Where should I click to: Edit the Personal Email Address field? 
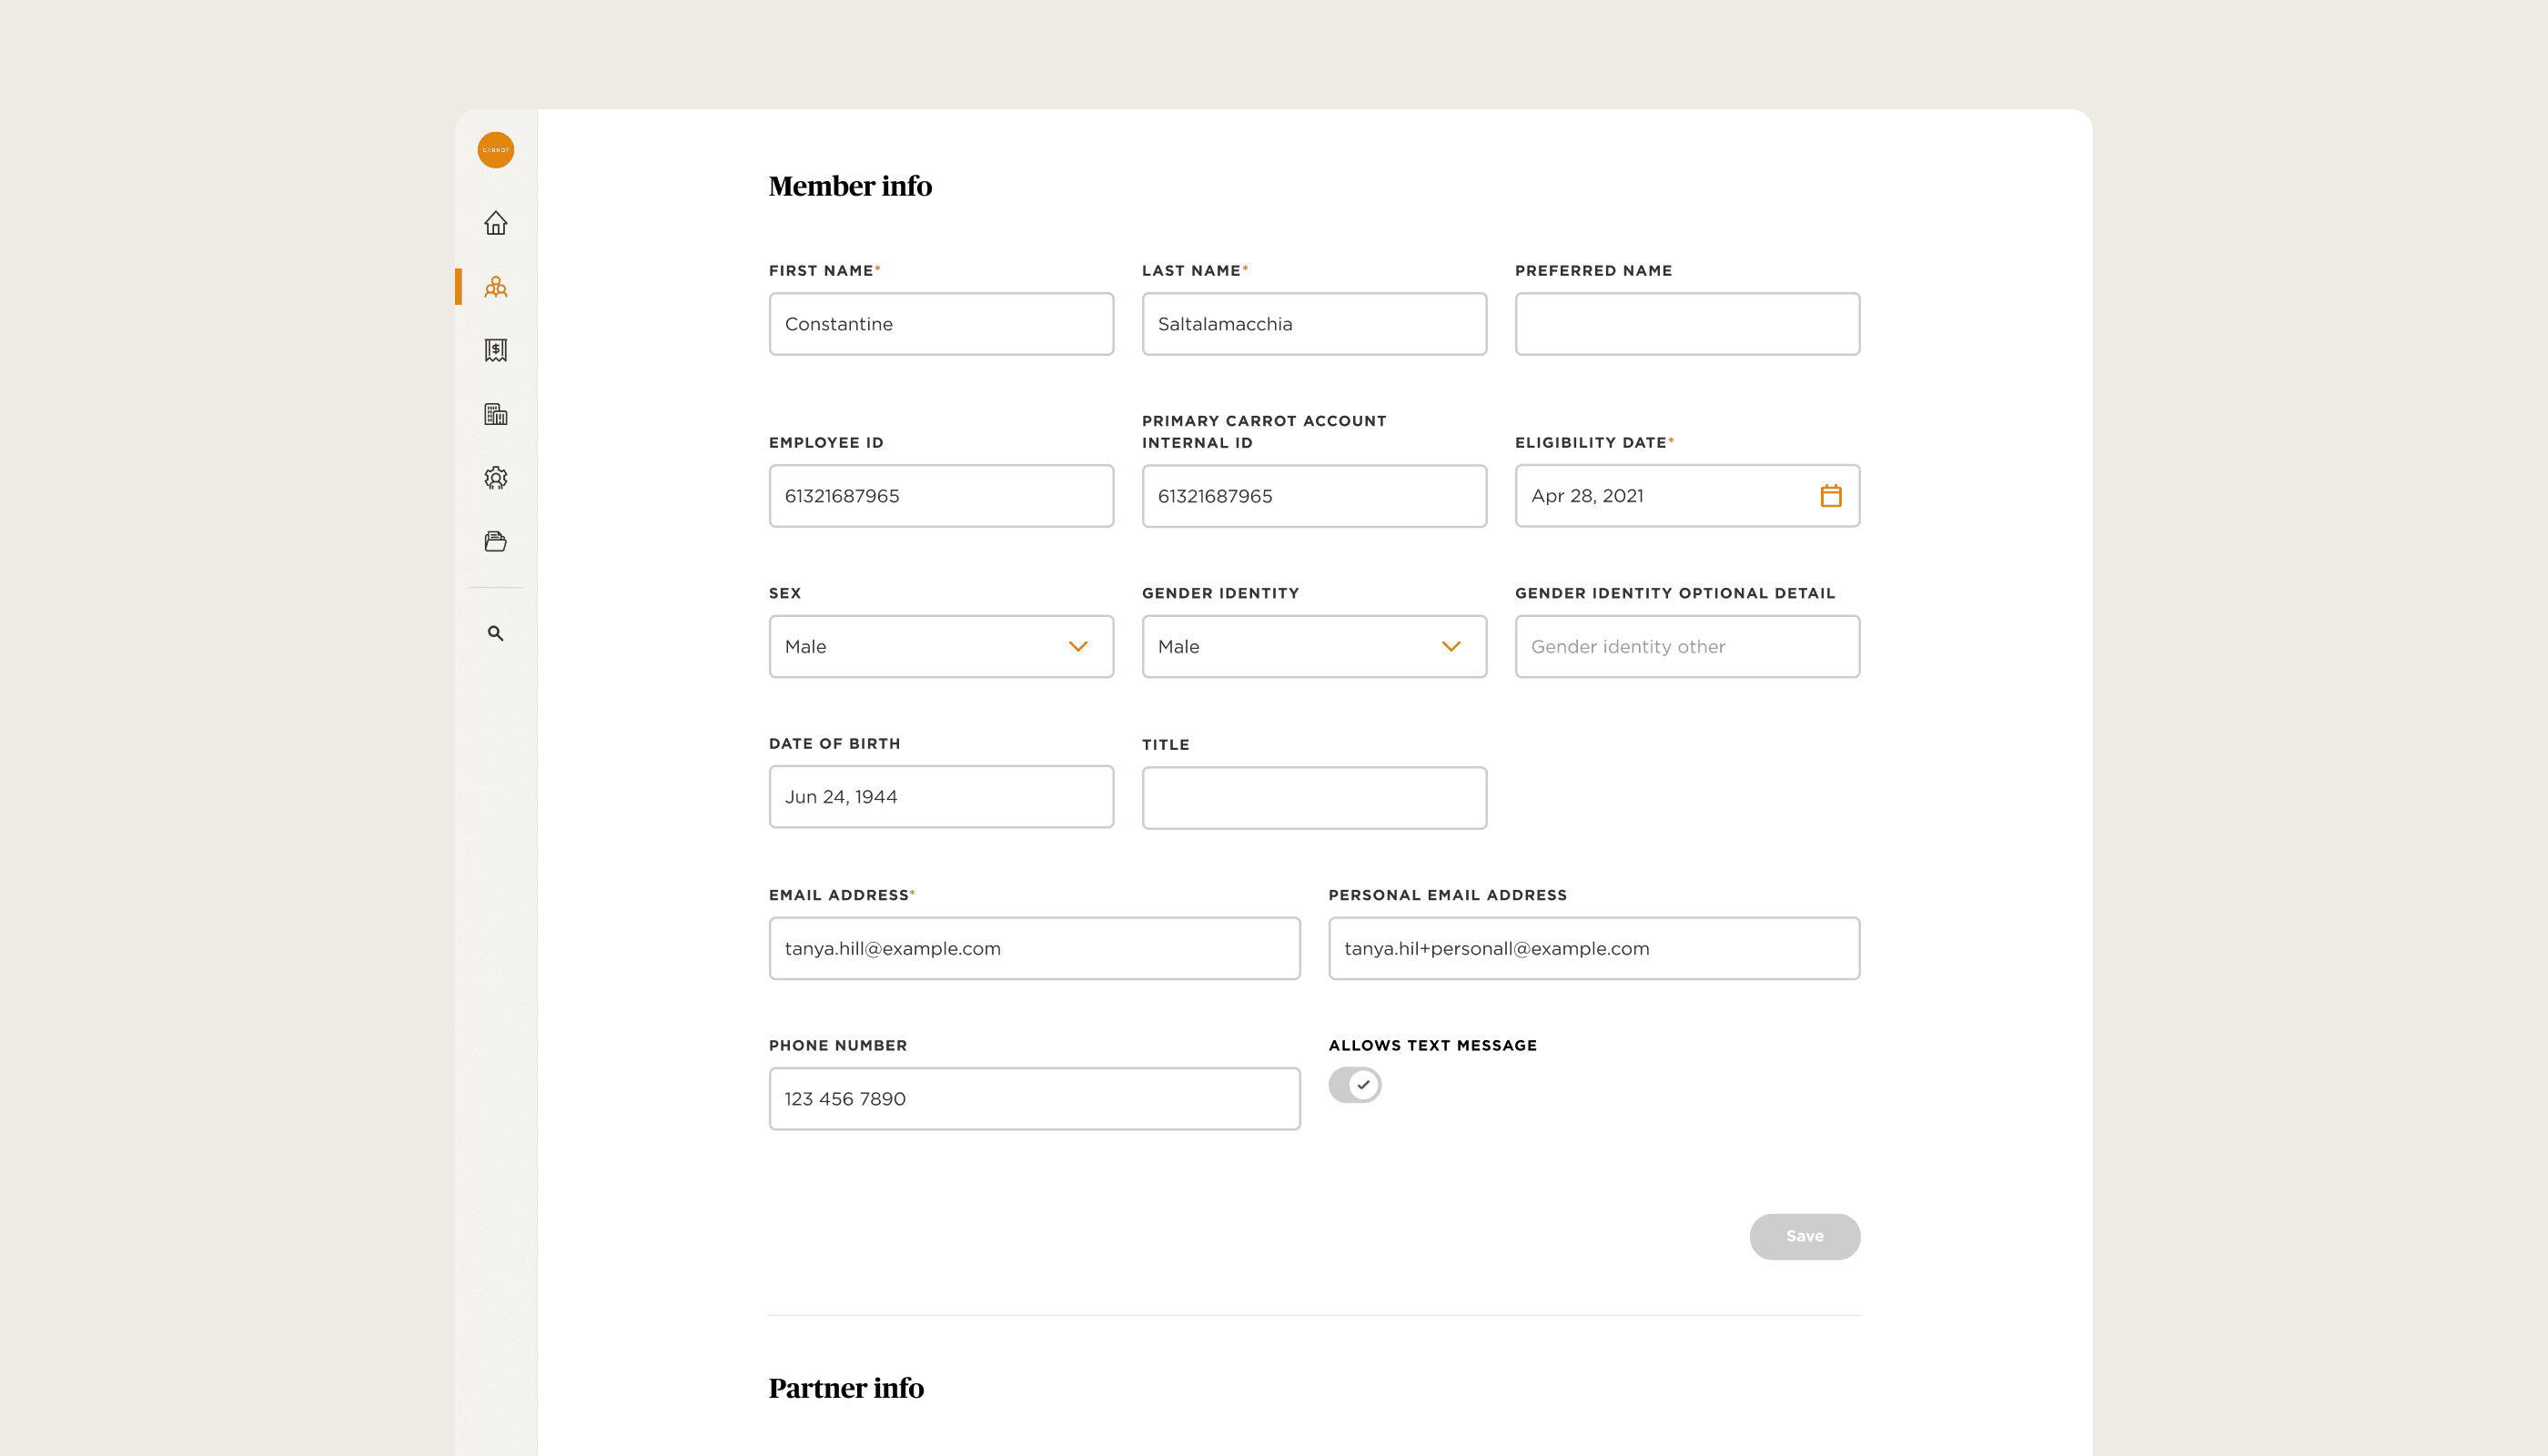1593,948
